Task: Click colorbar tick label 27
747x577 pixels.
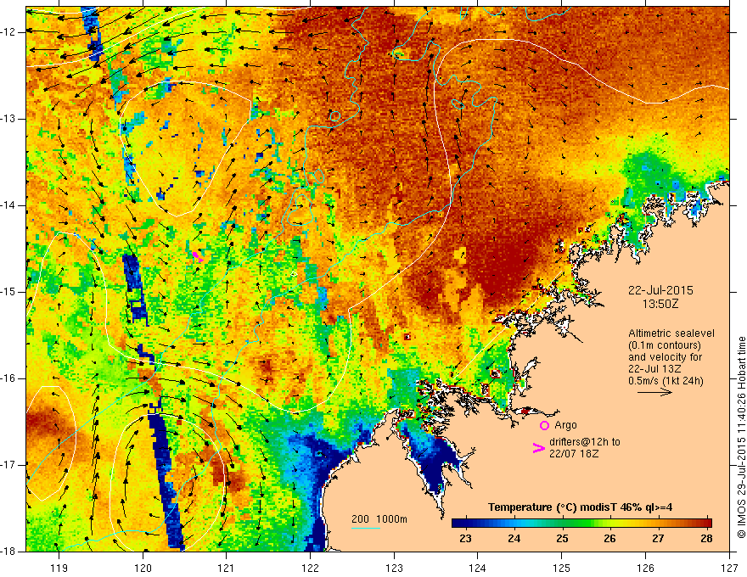Action: (658, 539)
